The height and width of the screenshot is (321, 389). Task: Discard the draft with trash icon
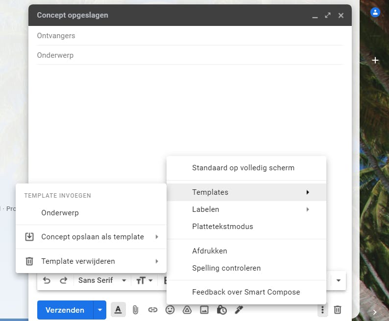coord(338,310)
